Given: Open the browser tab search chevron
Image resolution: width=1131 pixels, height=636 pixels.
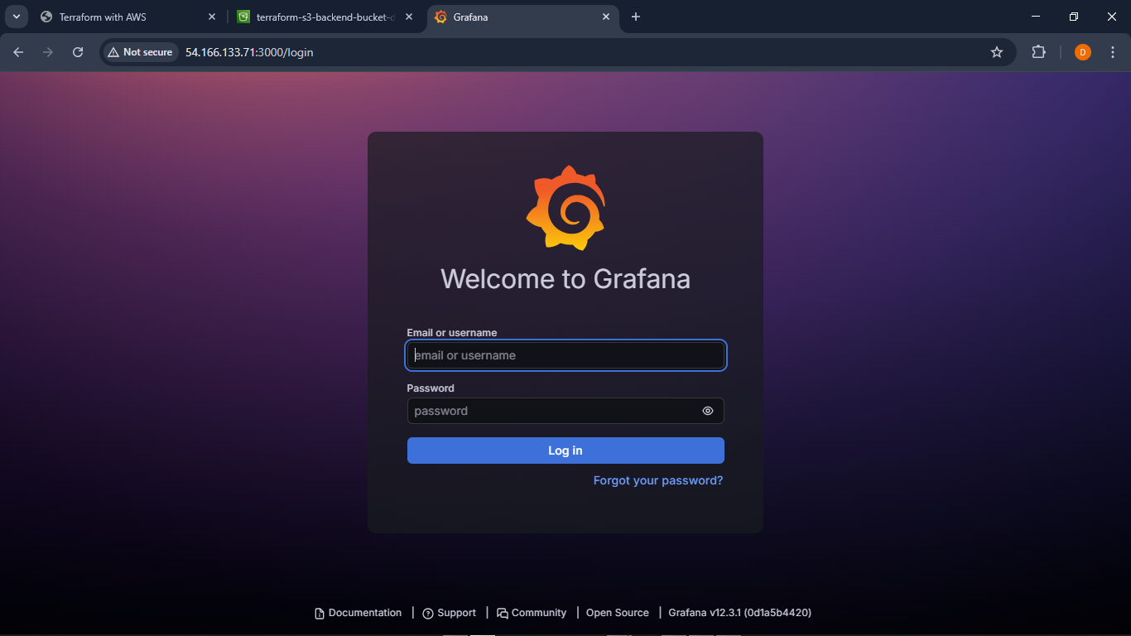Looking at the screenshot, I should (17, 17).
